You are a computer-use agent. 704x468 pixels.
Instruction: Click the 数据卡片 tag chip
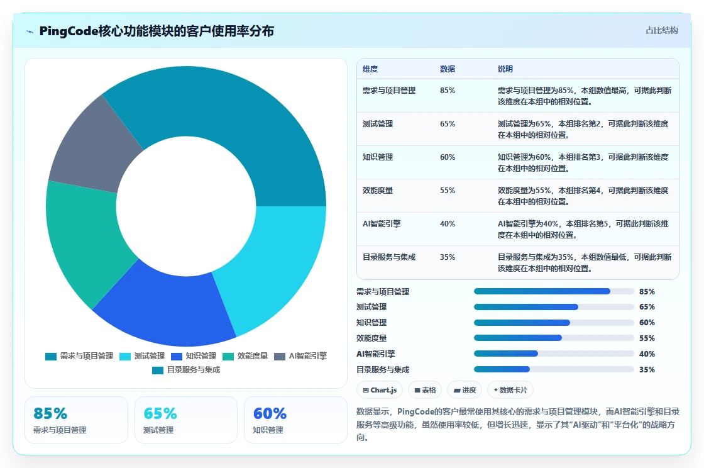(x=510, y=390)
